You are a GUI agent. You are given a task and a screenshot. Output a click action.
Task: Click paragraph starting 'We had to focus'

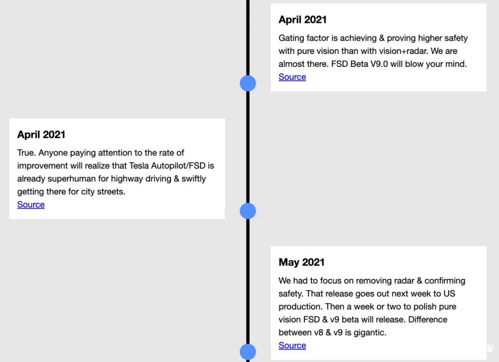(371, 307)
